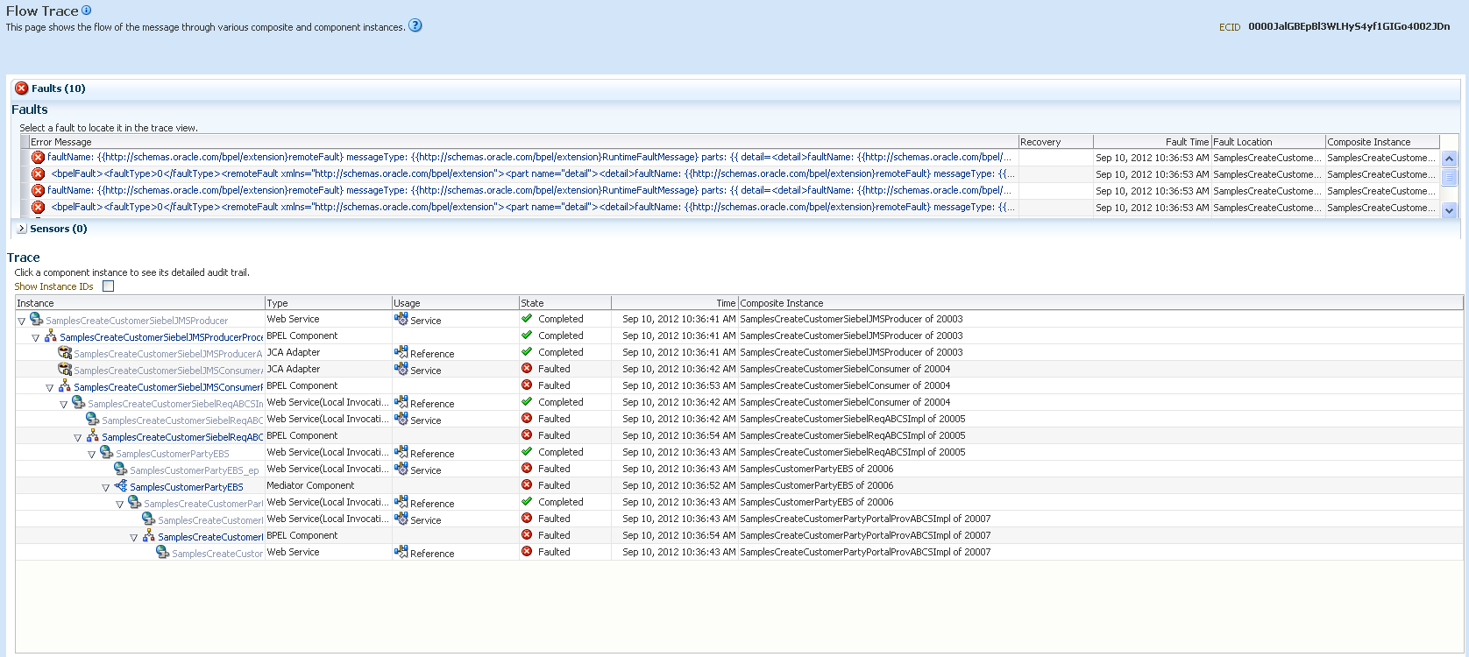Select SamplesCreateCustomerSiebelJMSProducerA adapter row
Screen dimensions: 1469x657
[x=168, y=354]
